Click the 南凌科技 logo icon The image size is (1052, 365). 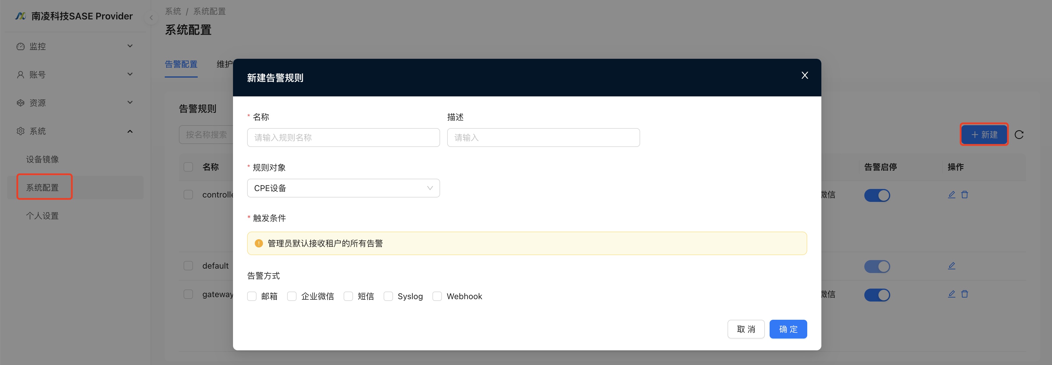click(20, 16)
